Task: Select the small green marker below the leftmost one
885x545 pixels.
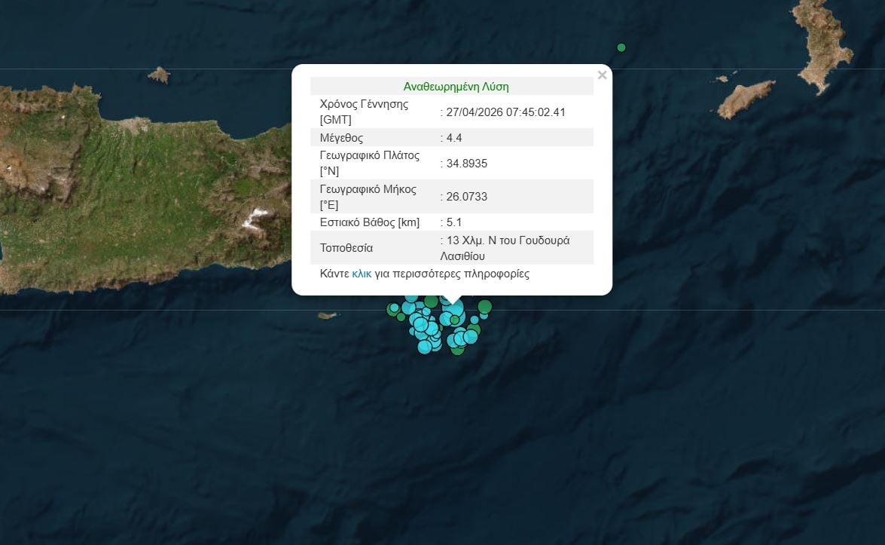Action: tap(401, 317)
